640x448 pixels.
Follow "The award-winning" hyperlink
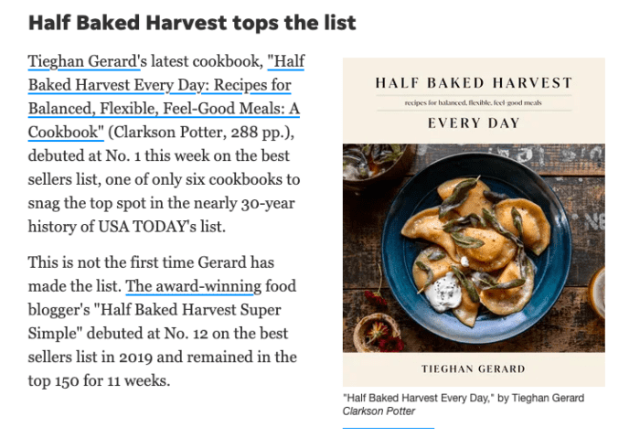(193, 286)
